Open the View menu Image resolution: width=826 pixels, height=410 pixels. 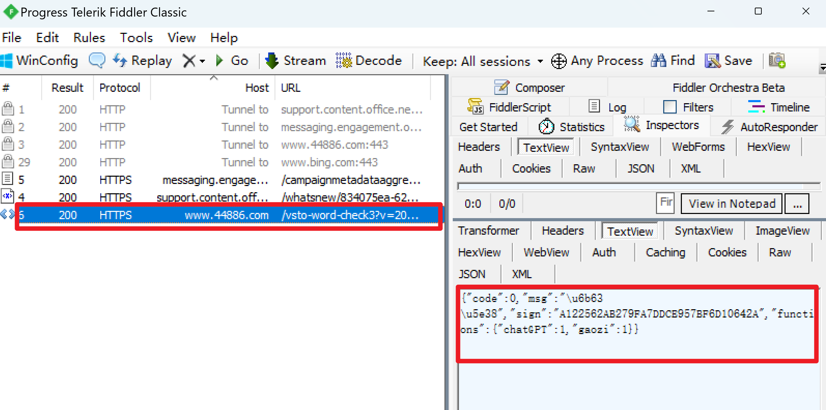coord(181,38)
